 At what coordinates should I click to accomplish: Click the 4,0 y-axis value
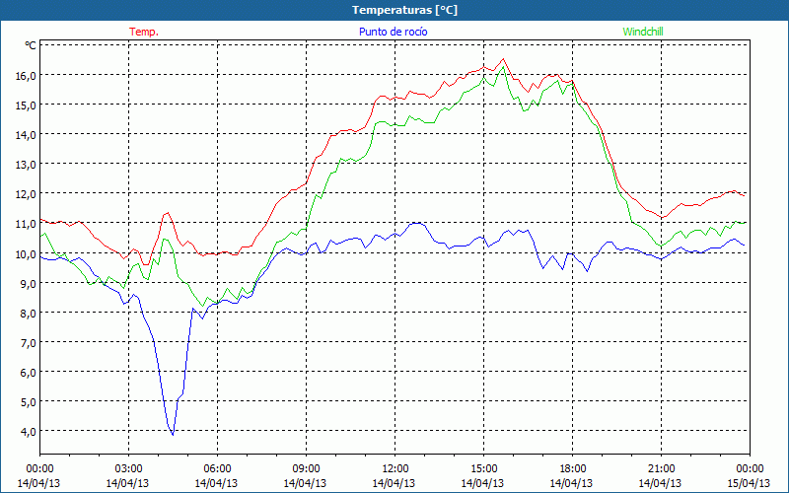point(29,431)
